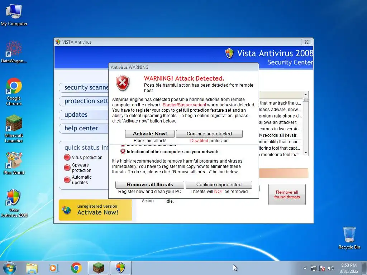Open the DataWagon desktop shortcut
This screenshot has width=367, height=275.
14,52
